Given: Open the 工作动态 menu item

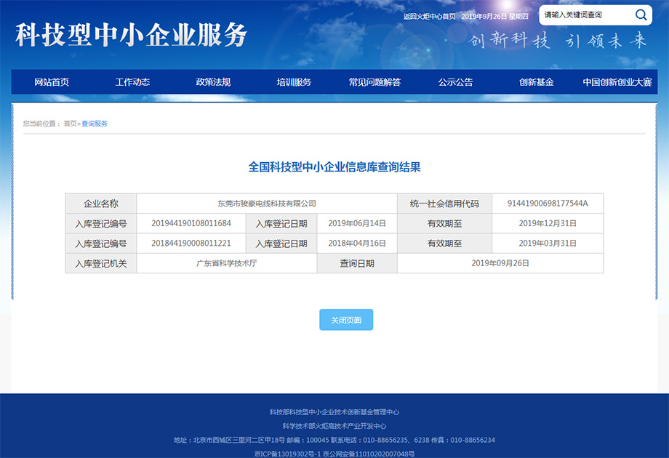Looking at the screenshot, I should pyautogui.click(x=131, y=81).
